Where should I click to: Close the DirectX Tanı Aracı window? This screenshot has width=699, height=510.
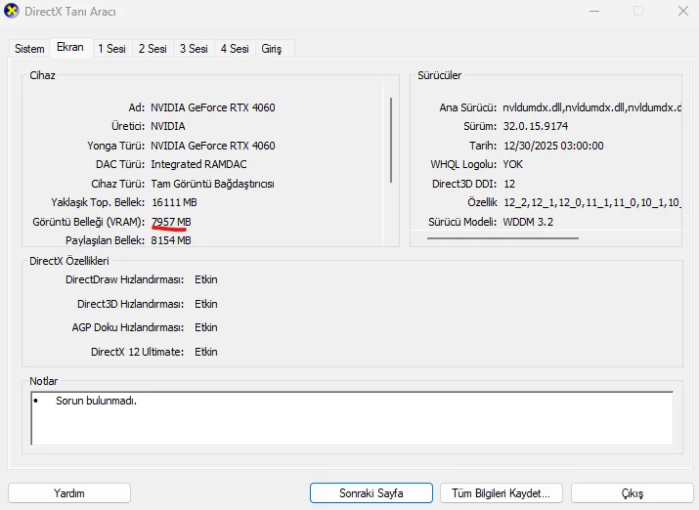point(683,11)
